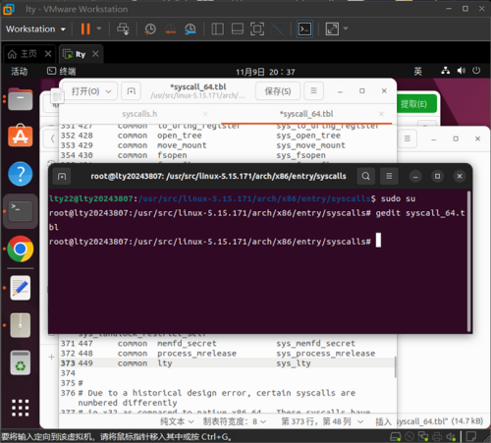Open the 第373行 line-column selector
Viewport: 491px width, 443px height.
click(322, 421)
